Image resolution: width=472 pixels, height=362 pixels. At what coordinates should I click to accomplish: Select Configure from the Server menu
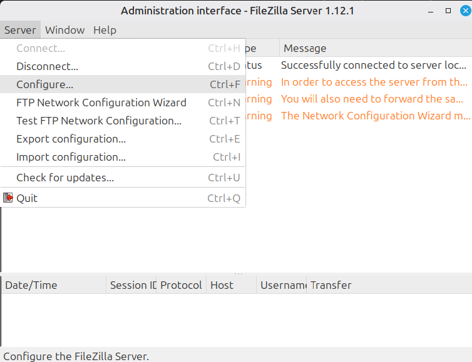44,84
